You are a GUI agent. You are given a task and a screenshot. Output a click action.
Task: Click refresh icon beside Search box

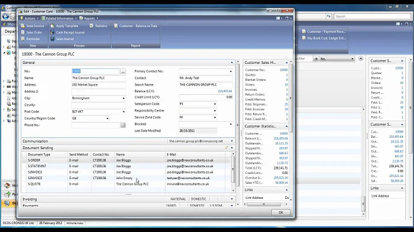click(328, 16)
